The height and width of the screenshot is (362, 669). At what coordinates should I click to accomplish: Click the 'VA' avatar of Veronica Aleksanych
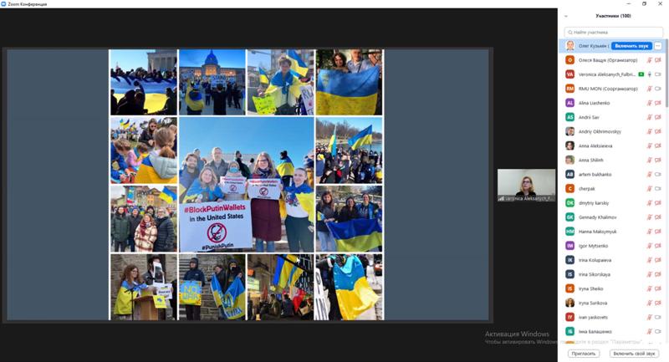pyautogui.click(x=570, y=74)
